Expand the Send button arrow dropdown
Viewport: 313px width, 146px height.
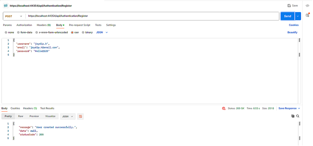coord(298,16)
